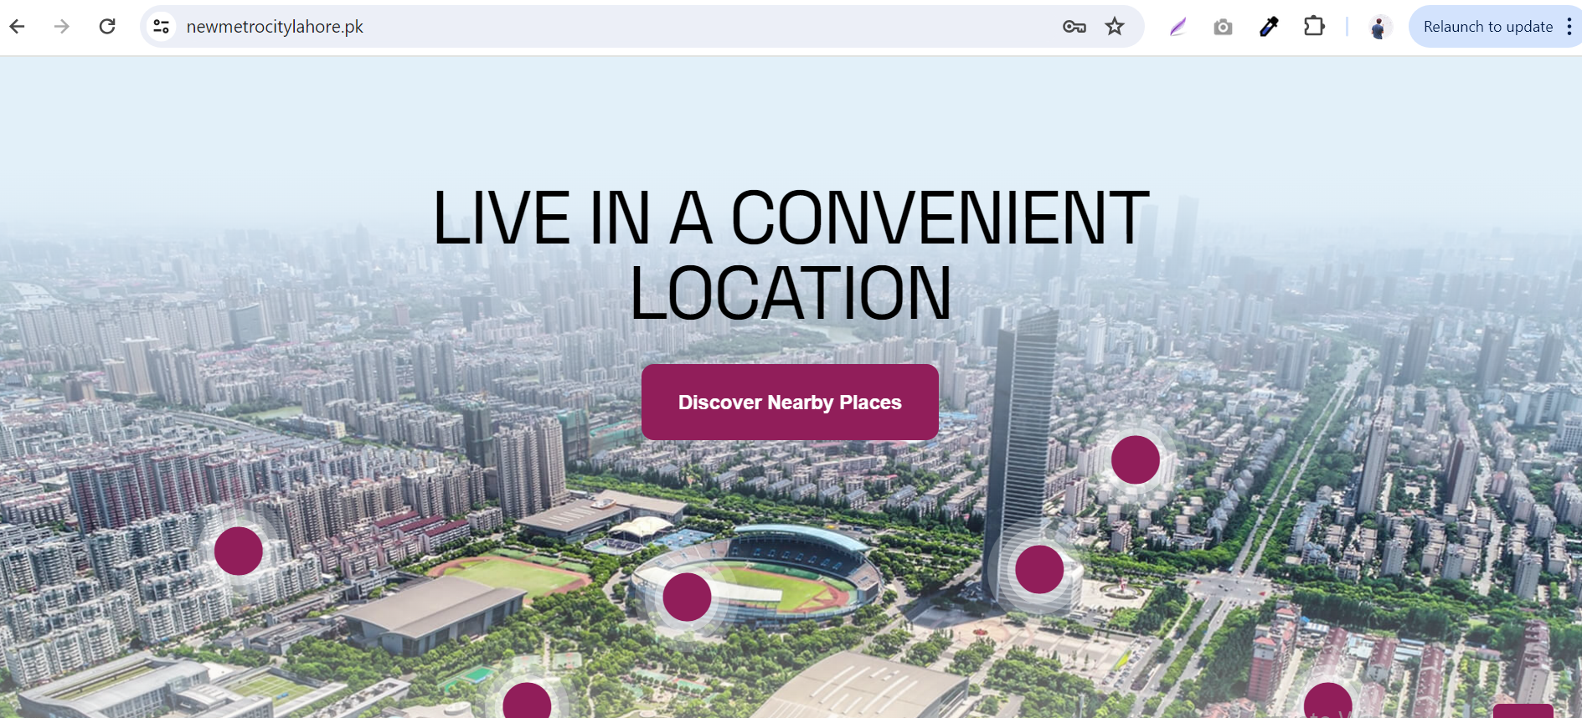Open site information icon beside the URL
Screen dimensions: 1582x718
162,27
